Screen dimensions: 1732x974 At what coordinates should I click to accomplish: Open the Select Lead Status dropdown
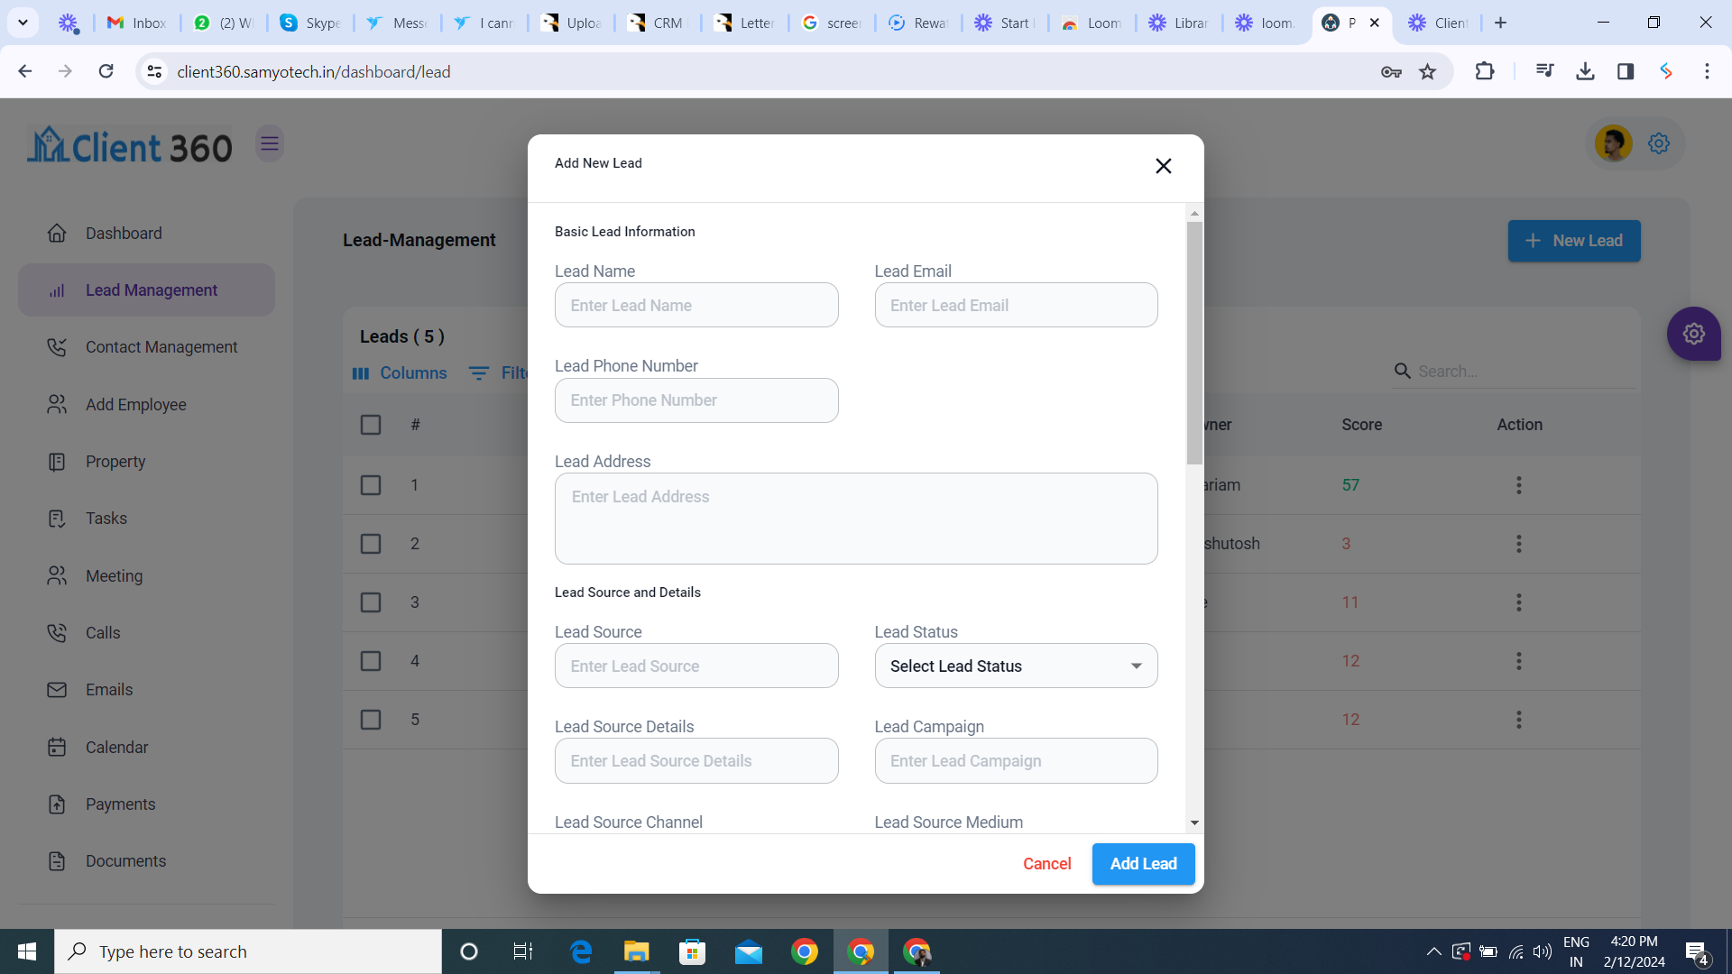(x=1016, y=666)
